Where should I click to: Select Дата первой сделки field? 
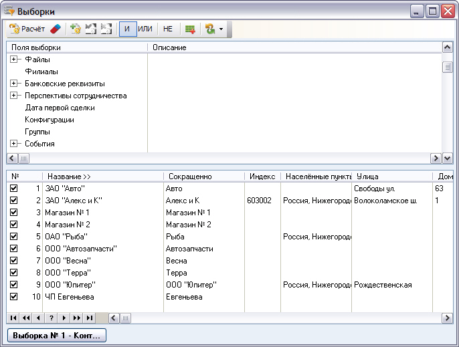tap(60, 108)
